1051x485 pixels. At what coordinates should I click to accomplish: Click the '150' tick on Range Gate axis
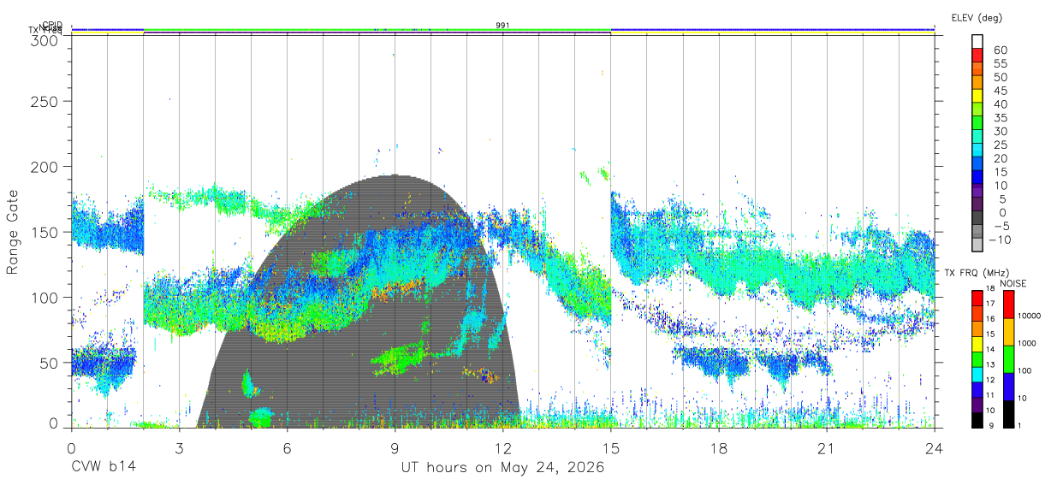pos(45,232)
